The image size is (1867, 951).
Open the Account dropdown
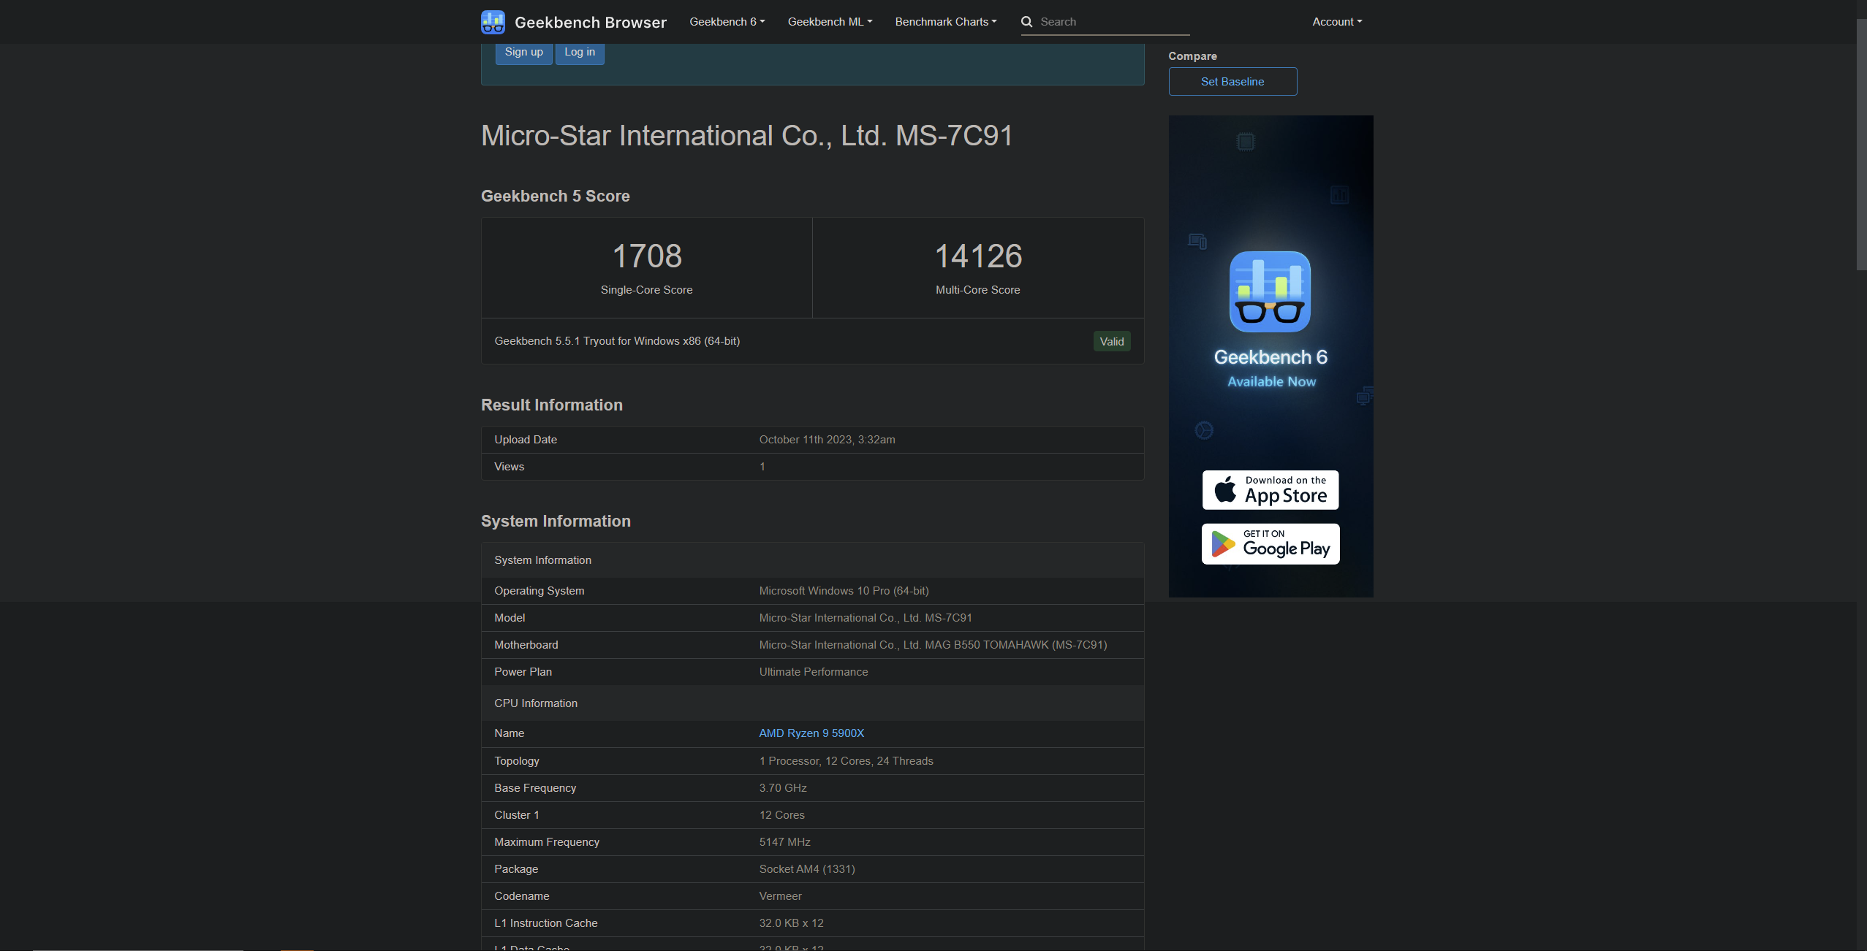(1337, 22)
